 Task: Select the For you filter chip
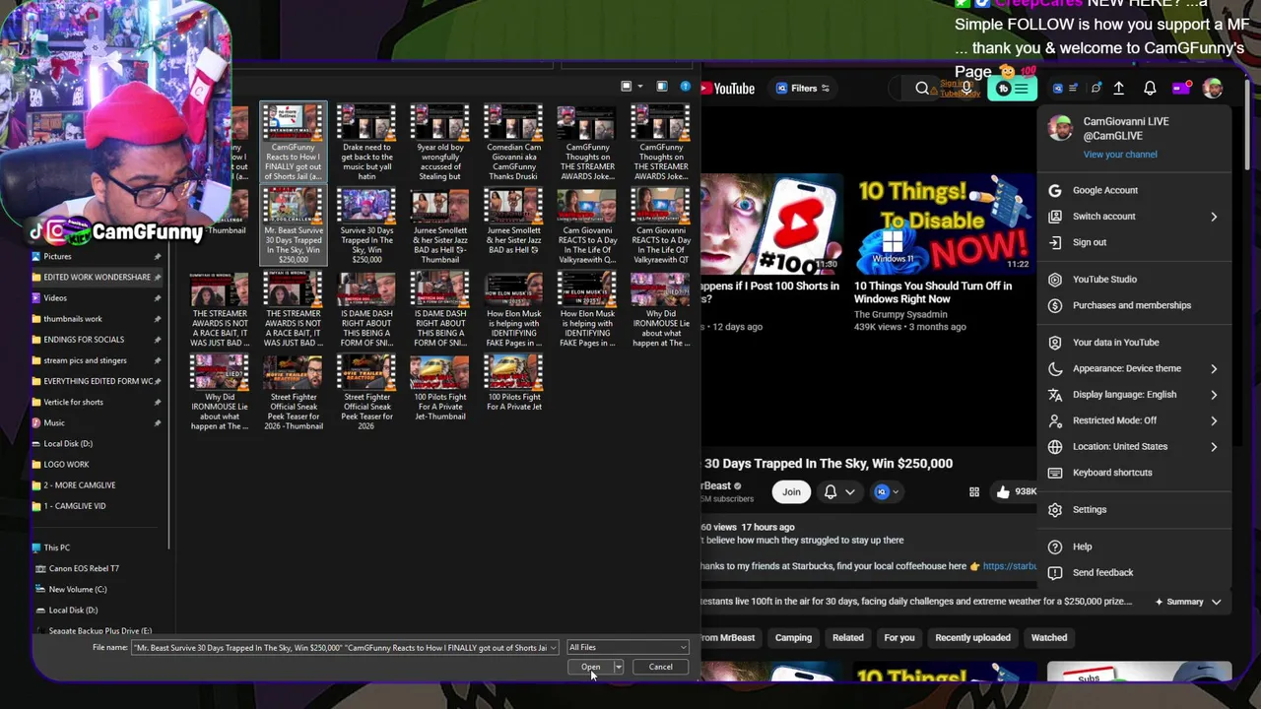coord(898,638)
